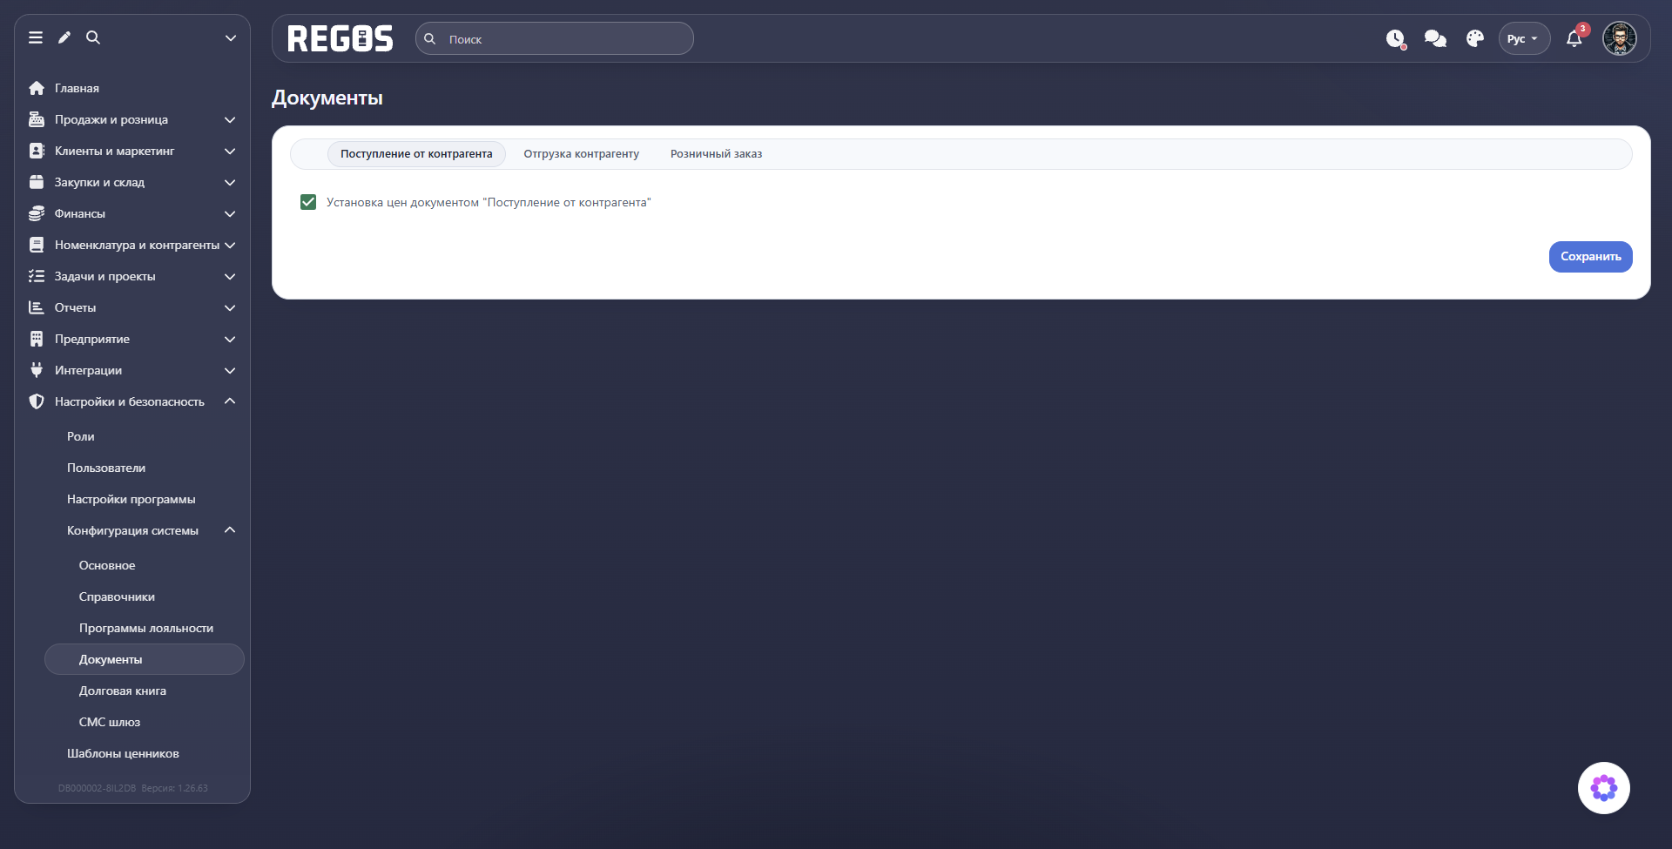Switch to Розничный заказ tab

click(x=716, y=154)
